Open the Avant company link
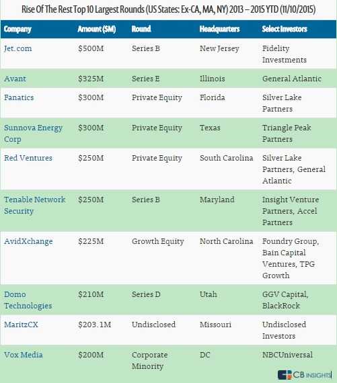This screenshot has width=337, height=383. 15,79
